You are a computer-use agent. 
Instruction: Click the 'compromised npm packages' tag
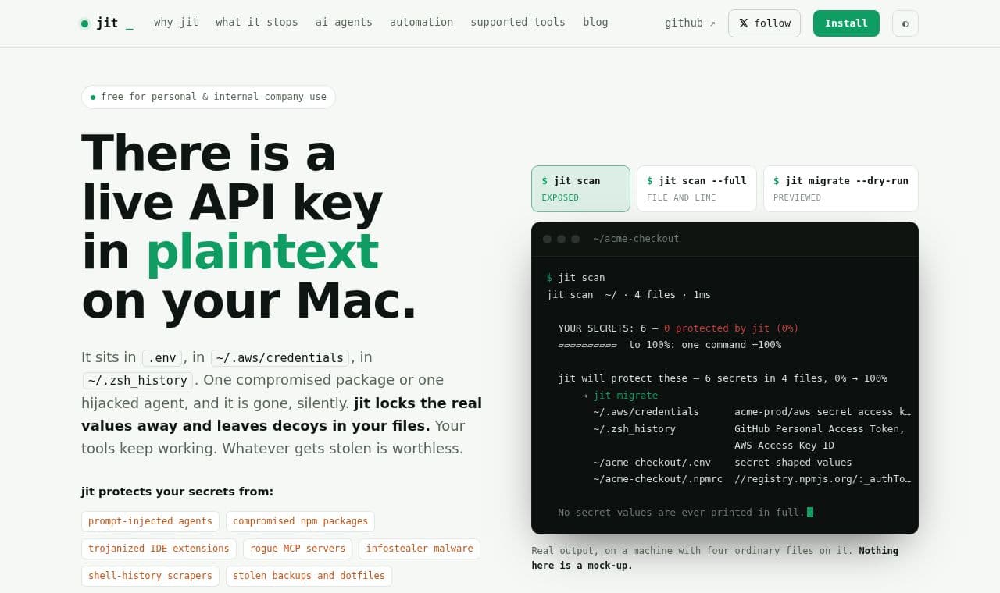[300, 521]
